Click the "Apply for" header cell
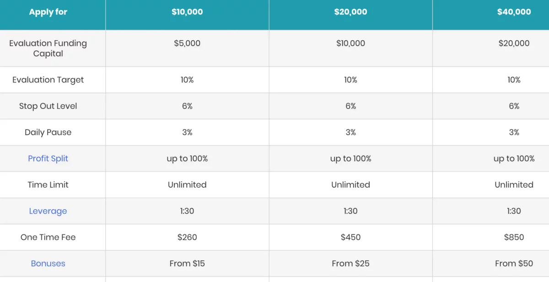This screenshot has width=549, height=282. (48, 12)
